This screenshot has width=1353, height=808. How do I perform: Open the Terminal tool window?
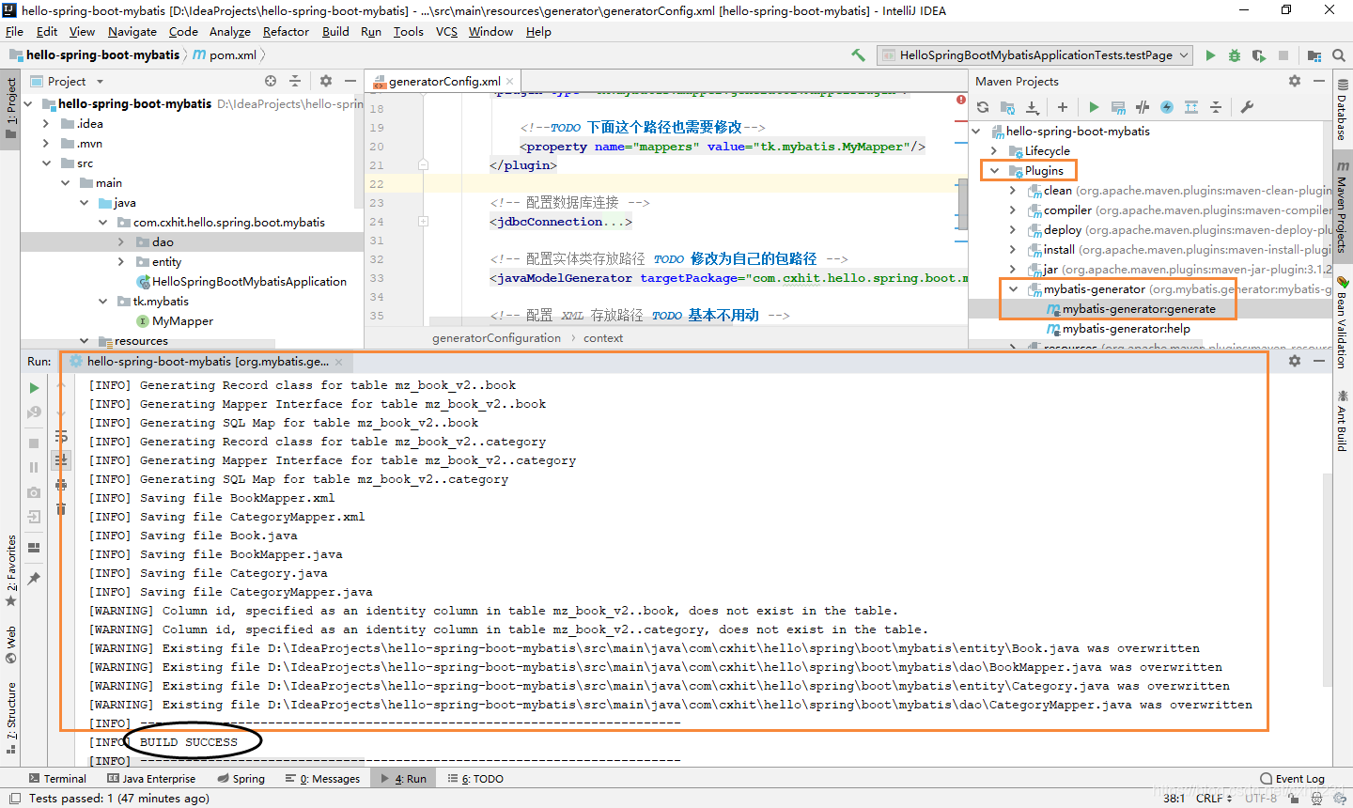pos(57,779)
